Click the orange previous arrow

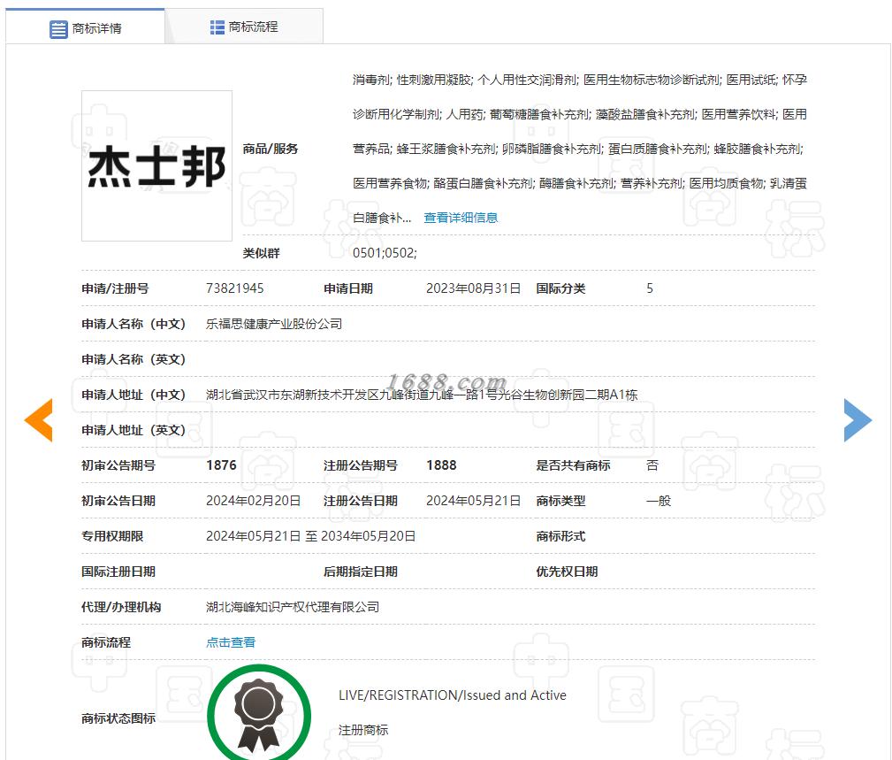tap(39, 420)
